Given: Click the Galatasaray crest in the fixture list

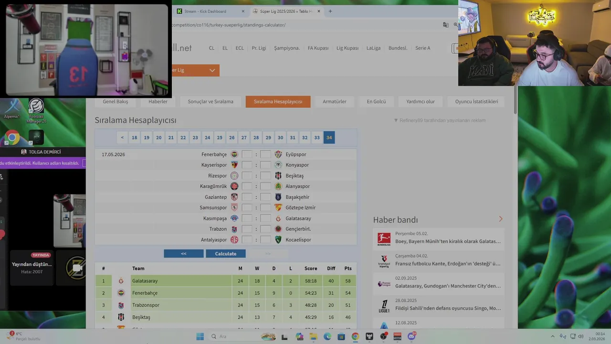Looking at the screenshot, I should pyautogui.click(x=278, y=218).
